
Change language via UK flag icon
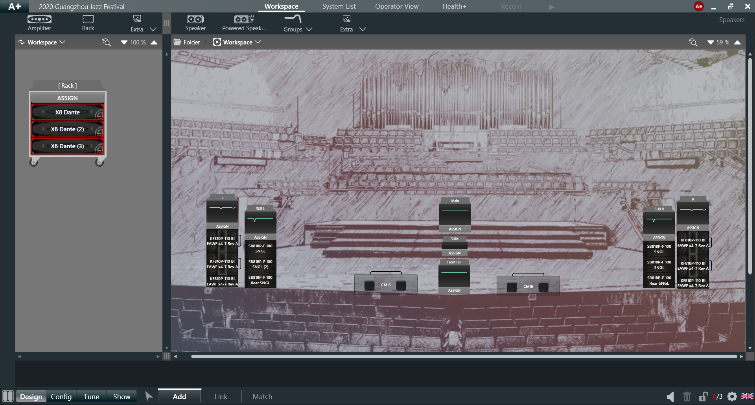[747, 396]
